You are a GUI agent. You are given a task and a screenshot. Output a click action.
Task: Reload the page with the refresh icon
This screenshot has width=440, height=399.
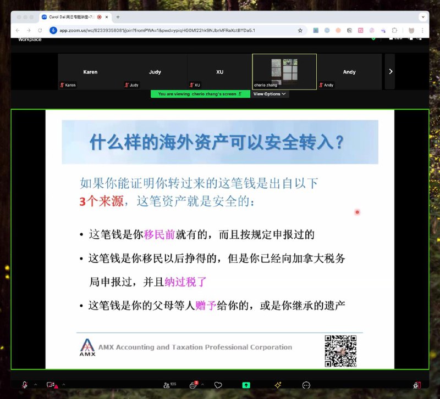[39, 31]
